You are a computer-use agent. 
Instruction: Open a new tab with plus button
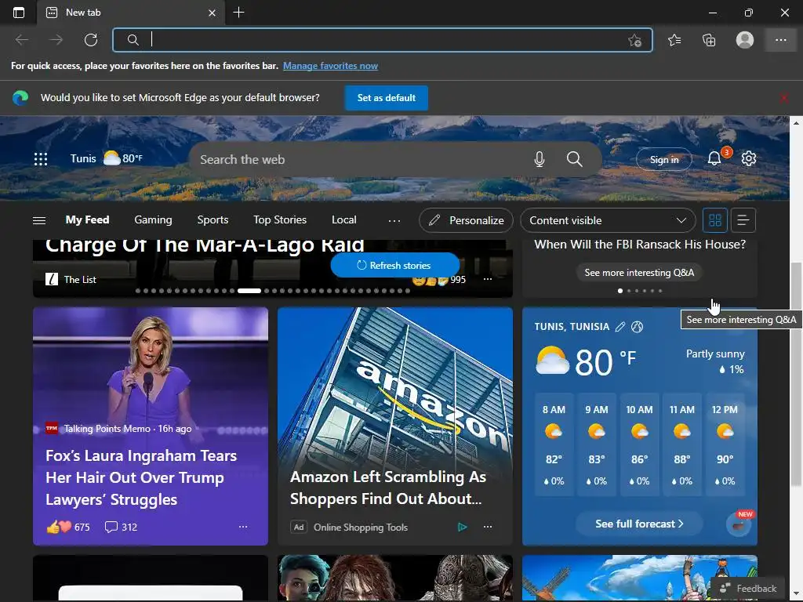[238, 13]
